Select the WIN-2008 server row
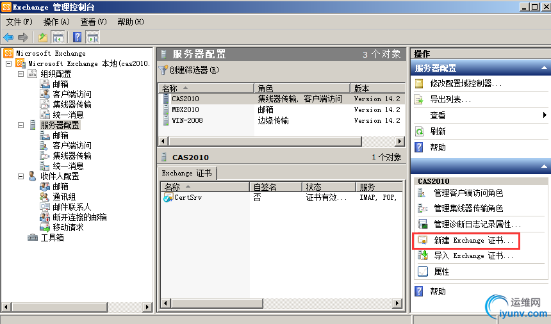551x324 pixels. [x=281, y=121]
